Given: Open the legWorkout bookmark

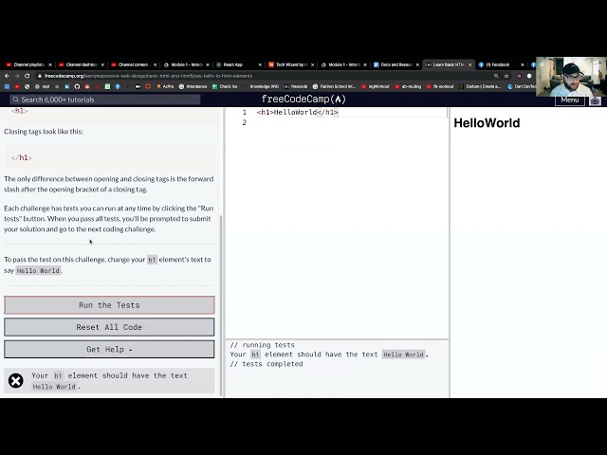Looking at the screenshot, I should pos(376,86).
